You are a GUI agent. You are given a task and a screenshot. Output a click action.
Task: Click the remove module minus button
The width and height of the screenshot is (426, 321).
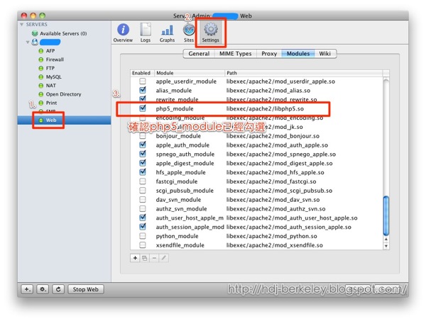(154, 258)
